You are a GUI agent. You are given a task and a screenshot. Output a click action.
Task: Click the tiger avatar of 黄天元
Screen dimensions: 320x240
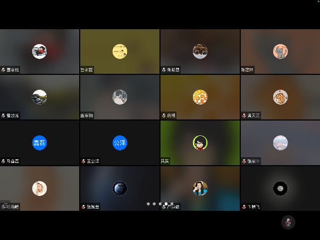tap(280, 97)
